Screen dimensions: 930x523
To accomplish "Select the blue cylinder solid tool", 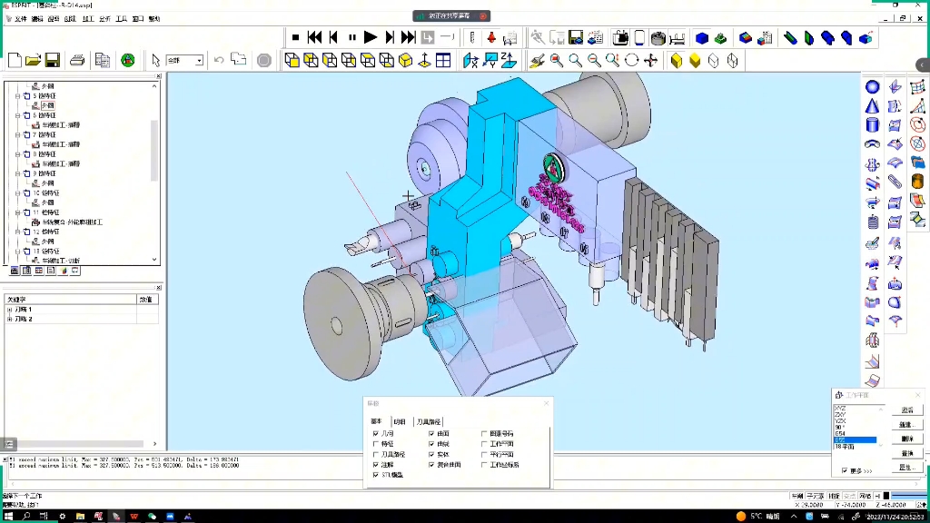I will 872,124.
